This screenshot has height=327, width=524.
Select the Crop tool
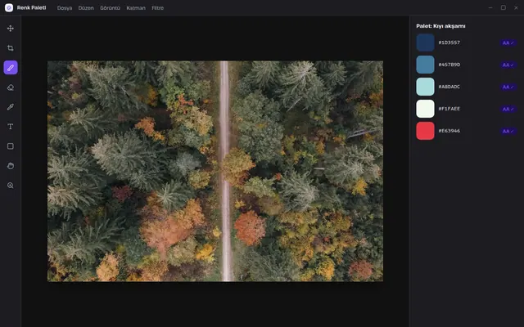tap(11, 48)
